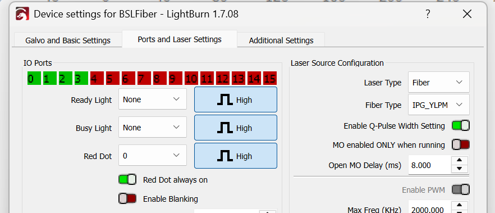Click the LightBurn dragon logo icon
Screen dimensions: 495x213
pyautogui.click(x=22, y=14)
